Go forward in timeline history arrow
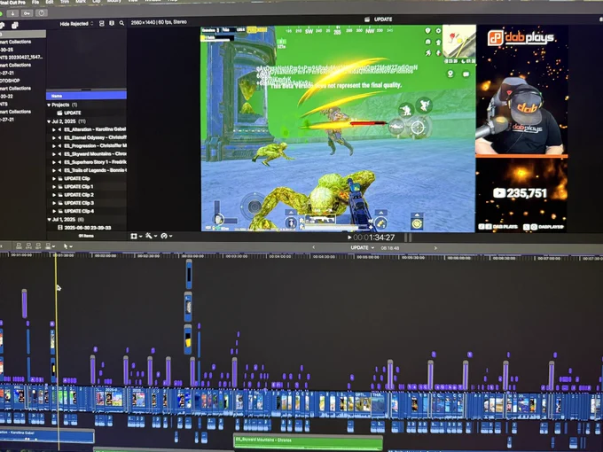Viewport: 603px width, 452px height. pos(435,248)
